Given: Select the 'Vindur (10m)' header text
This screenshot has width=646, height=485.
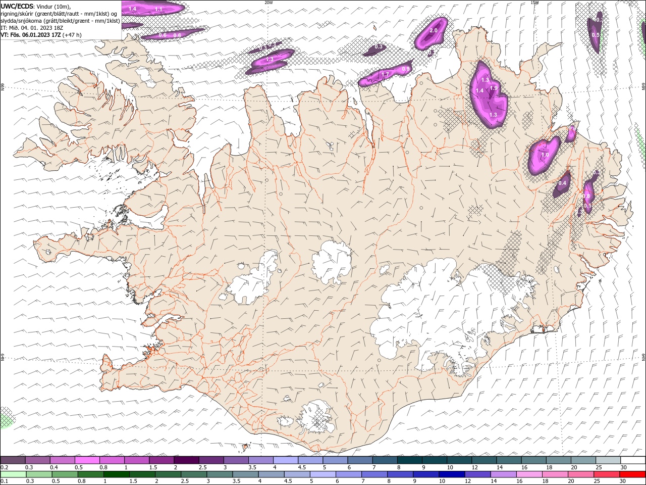Looking at the screenshot, I should 54,6.
